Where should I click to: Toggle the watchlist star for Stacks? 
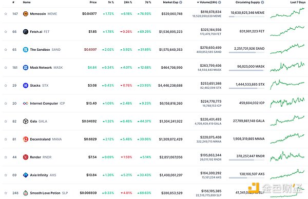pyautogui.click(x=6, y=85)
